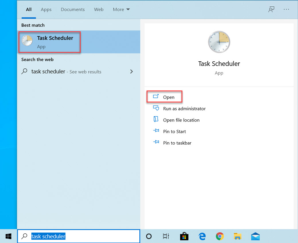298x243 pixels.
Task: Expand the More filter dropdown
Action: click(x=121, y=10)
